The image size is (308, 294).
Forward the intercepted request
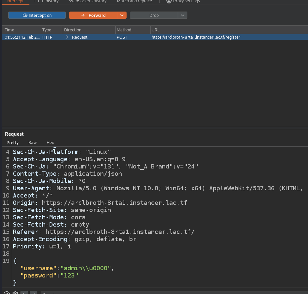(x=93, y=15)
